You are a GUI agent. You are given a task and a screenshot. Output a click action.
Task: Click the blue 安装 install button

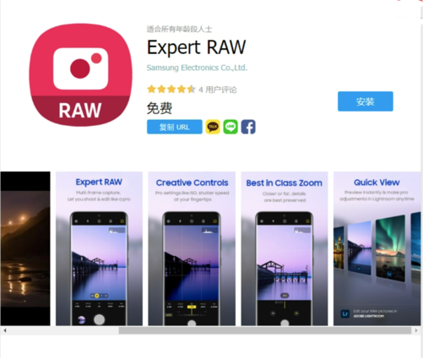[x=366, y=101]
